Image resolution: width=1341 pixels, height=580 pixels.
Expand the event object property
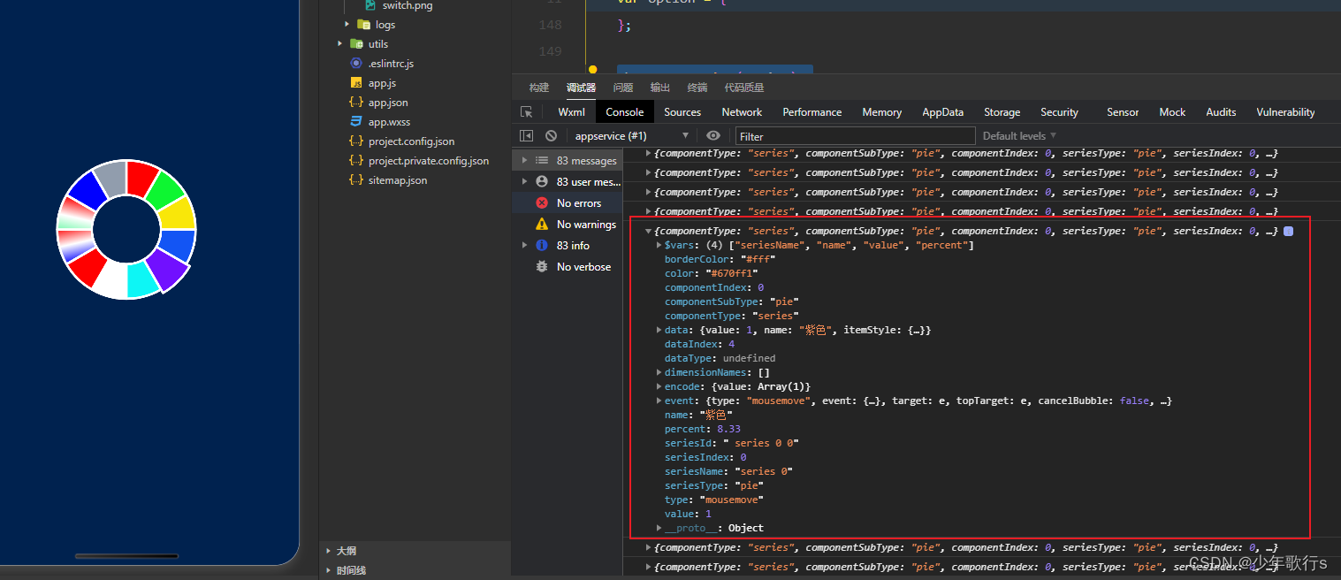pyautogui.click(x=659, y=401)
